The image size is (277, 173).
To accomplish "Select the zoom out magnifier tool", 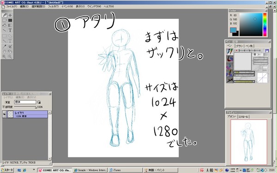I will point(10,56).
